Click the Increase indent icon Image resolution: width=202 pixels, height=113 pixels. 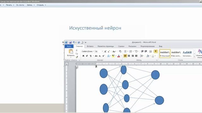(146, 51)
